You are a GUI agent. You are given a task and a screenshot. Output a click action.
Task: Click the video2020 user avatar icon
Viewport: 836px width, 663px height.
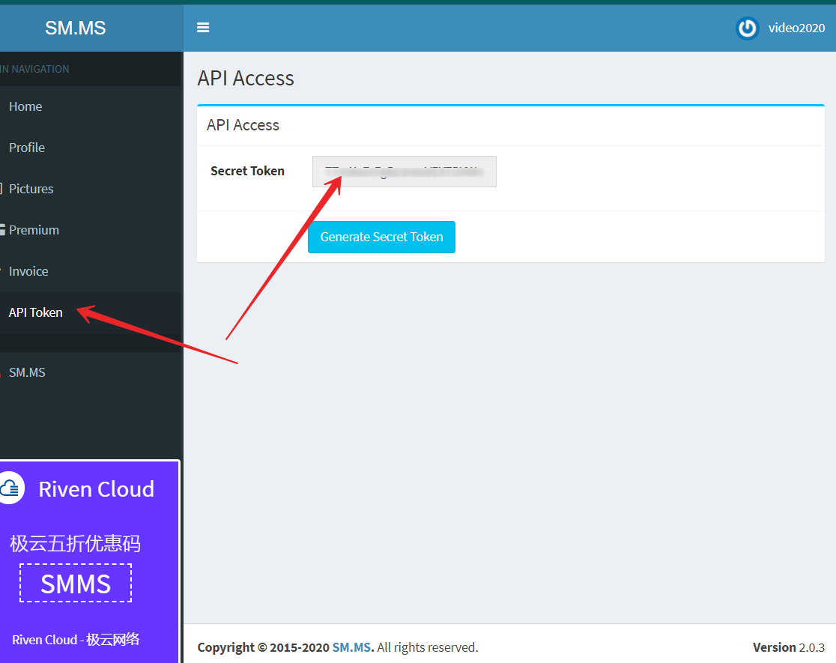tap(747, 28)
